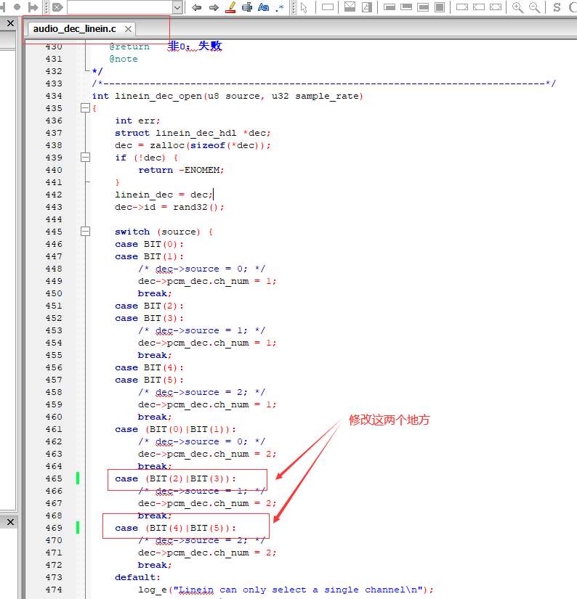Image resolution: width=577 pixels, height=599 pixels.
Task: Toggle regular expression .* option
Action: coord(280,7)
